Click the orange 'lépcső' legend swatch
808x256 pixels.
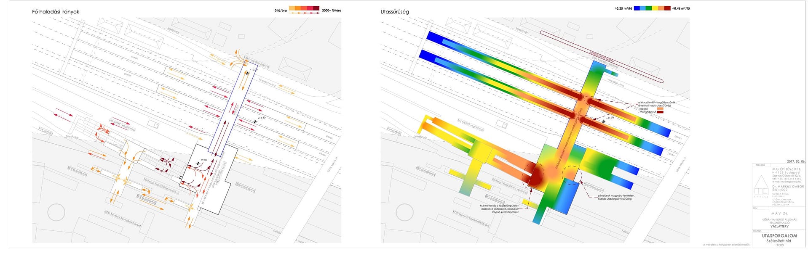coord(660,108)
